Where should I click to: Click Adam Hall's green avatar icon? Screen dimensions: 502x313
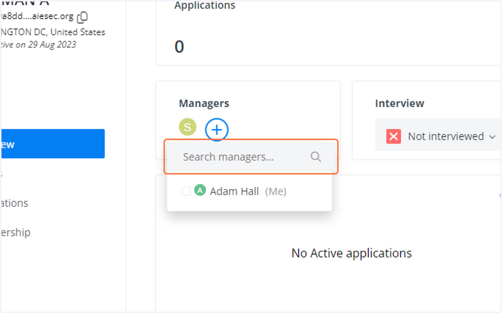click(x=200, y=191)
